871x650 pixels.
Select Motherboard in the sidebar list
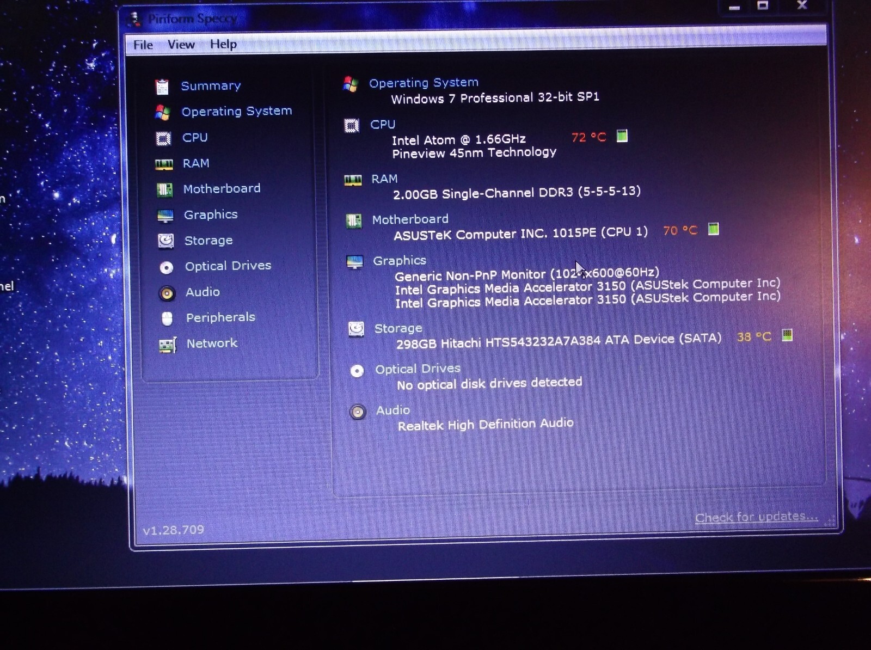point(222,188)
